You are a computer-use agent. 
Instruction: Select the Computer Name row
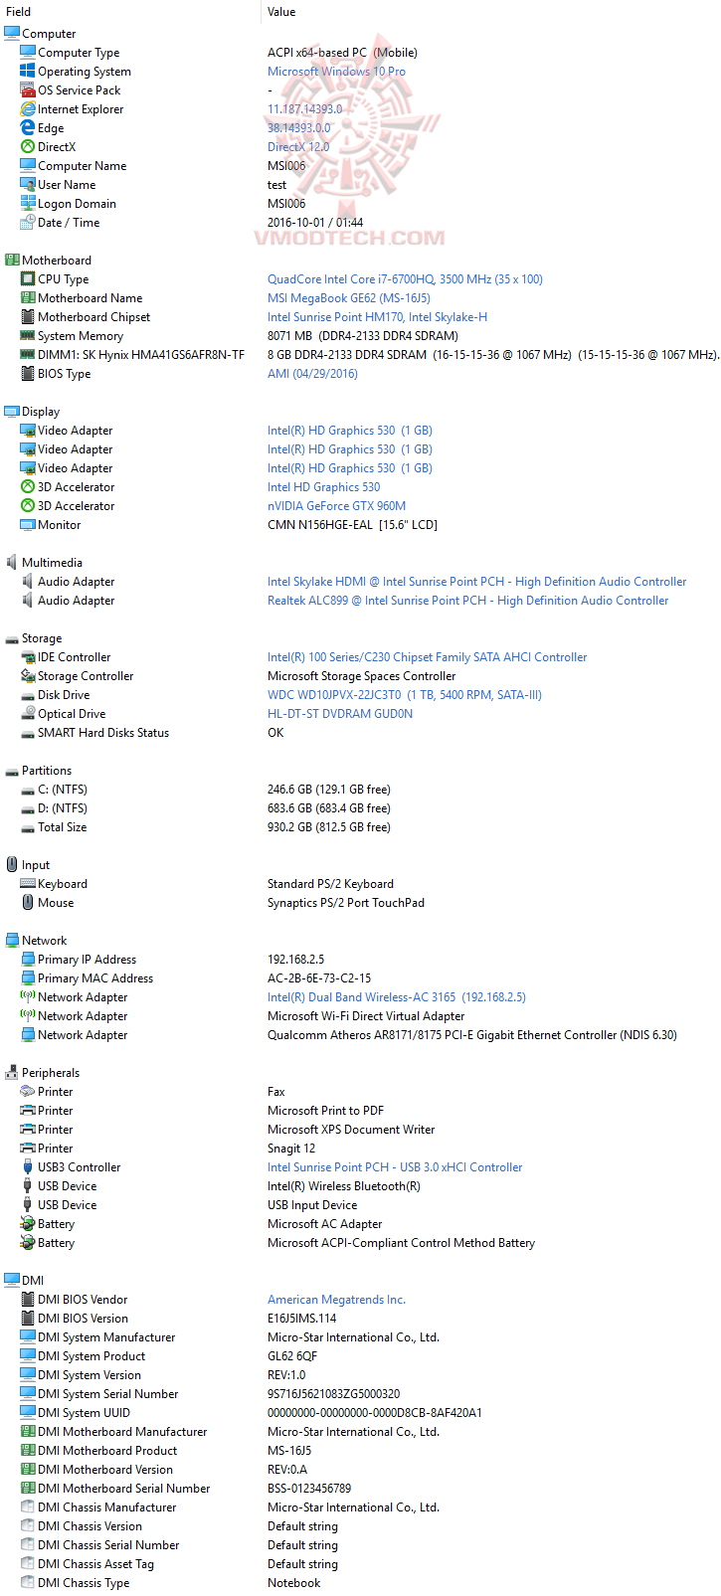tap(360, 165)
